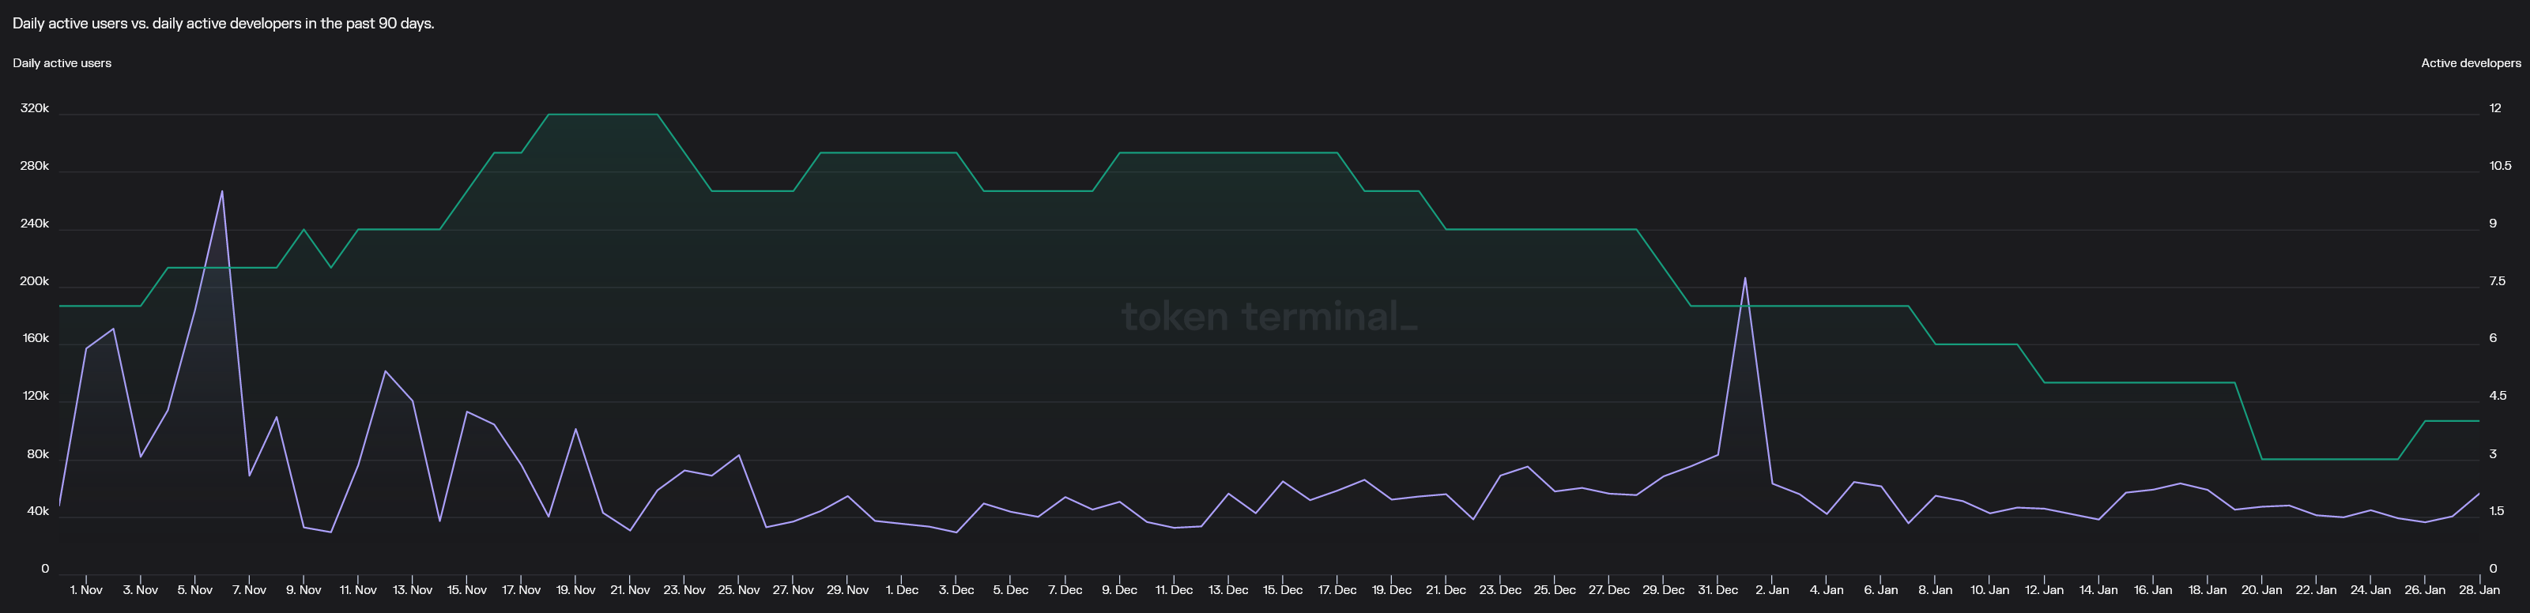This screenshot has height=613, width=2530.
Task: Select the "17. Dec" date label
Action: 1337,590
